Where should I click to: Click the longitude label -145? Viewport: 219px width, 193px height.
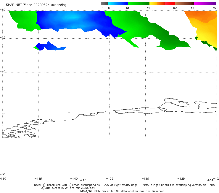click(38, 178)
